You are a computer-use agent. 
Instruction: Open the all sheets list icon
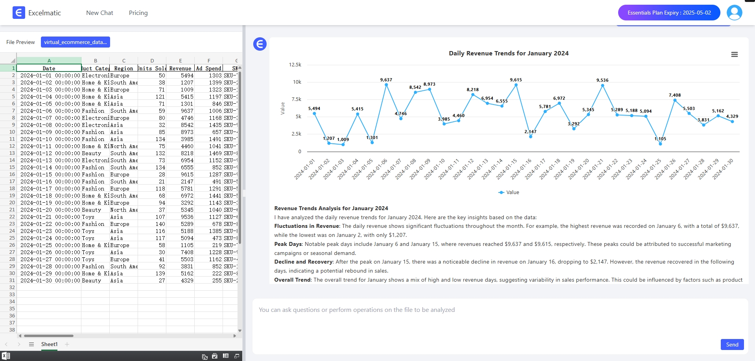coord(31,345)
